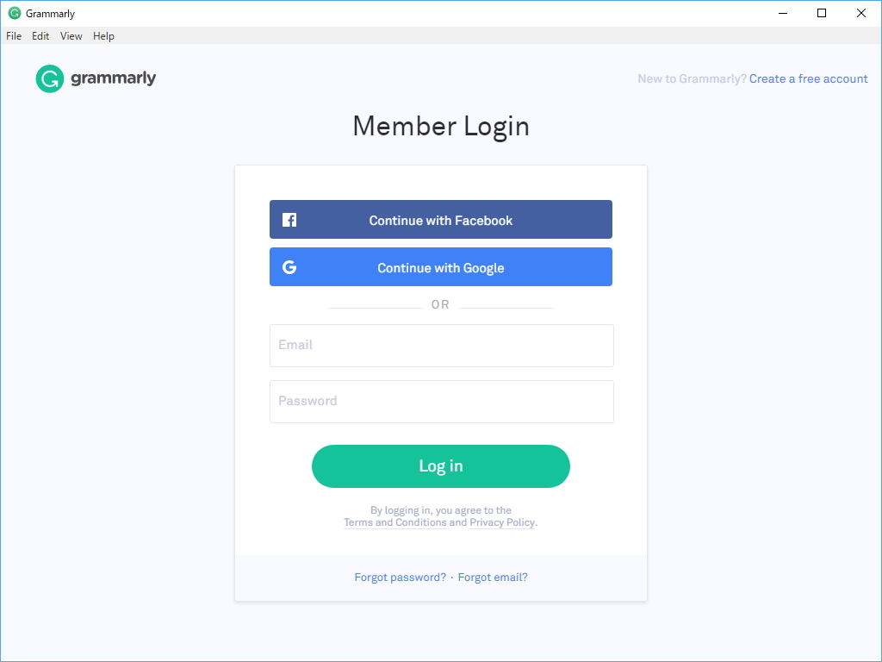Open the File menu
Image resolution: width=882 pixels, height=662 pixels.
coord(14,36)
